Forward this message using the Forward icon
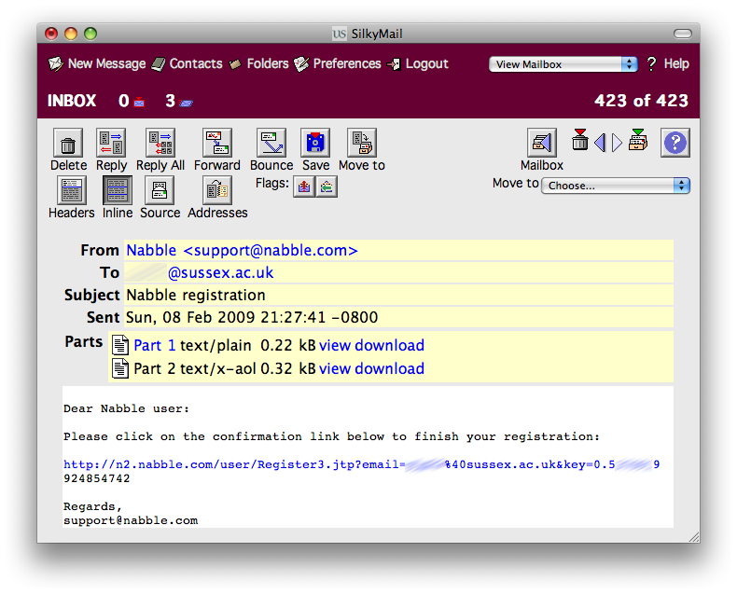The image size is (737, 594). pyautogui.click(x=217, y=144)
